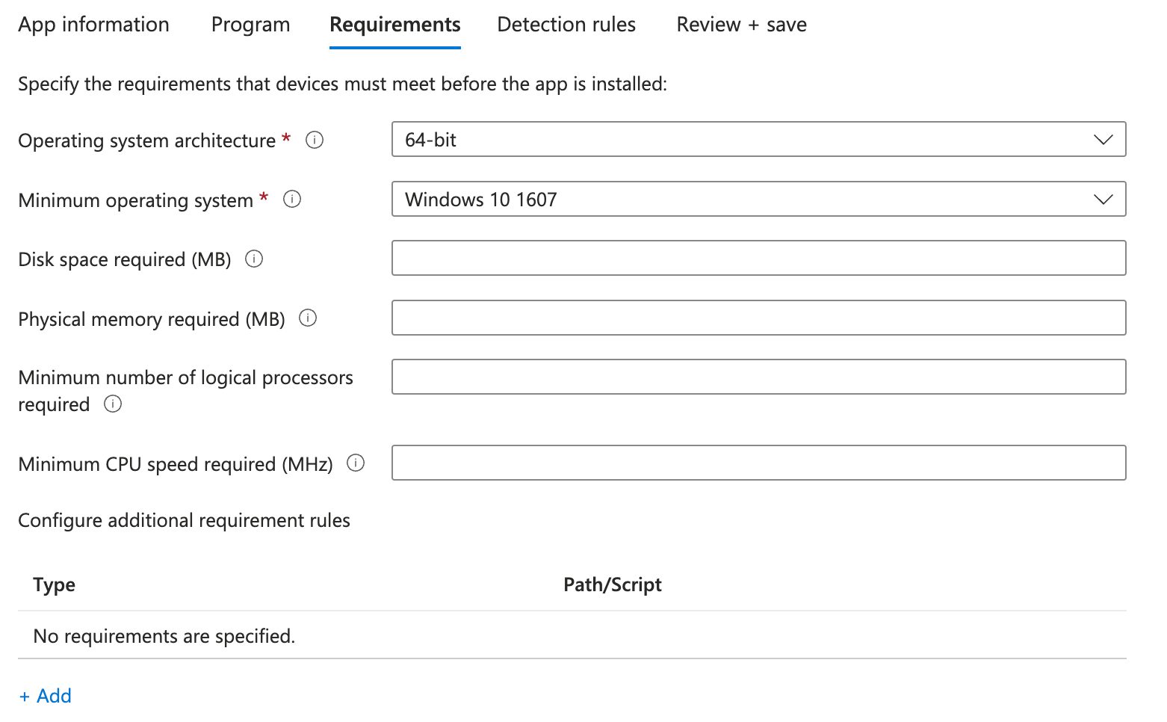
Task: Click Disk space required input field
Action: tap(758, 259)
